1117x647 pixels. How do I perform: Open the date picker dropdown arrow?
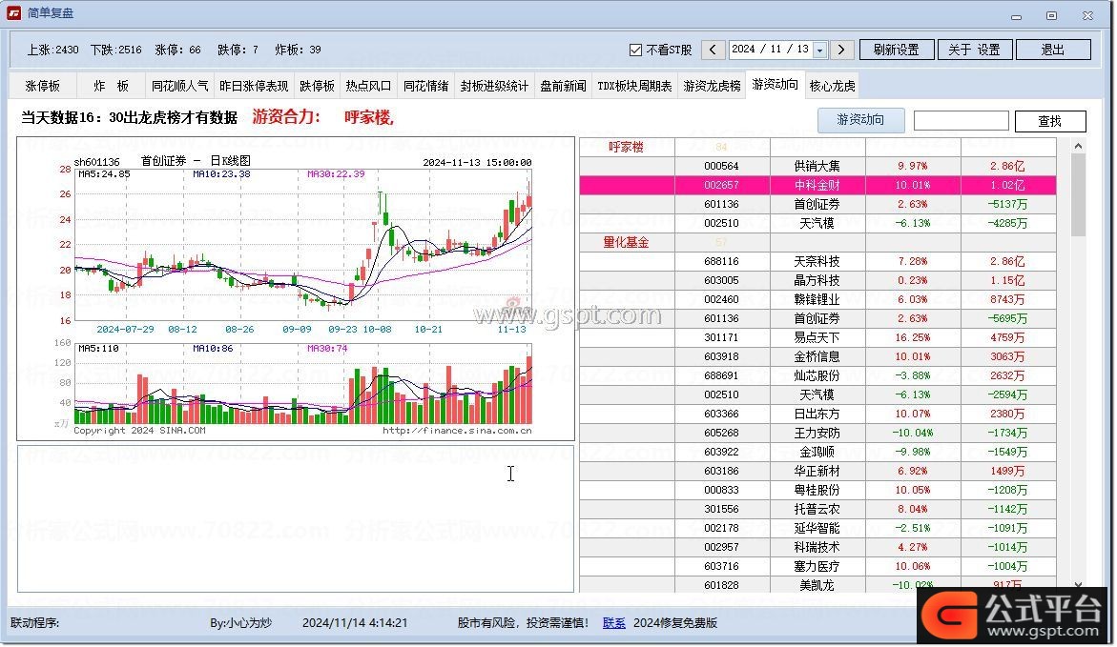tap(820, 51)
